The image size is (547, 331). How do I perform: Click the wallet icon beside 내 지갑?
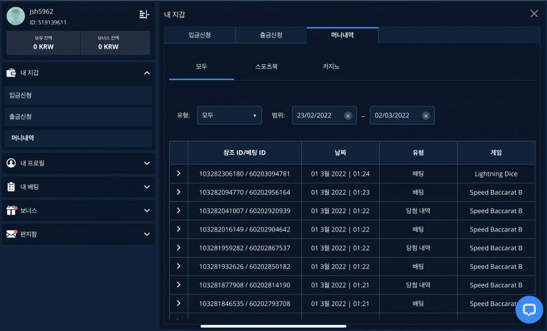pyautogui.click(x=11, y=73)
